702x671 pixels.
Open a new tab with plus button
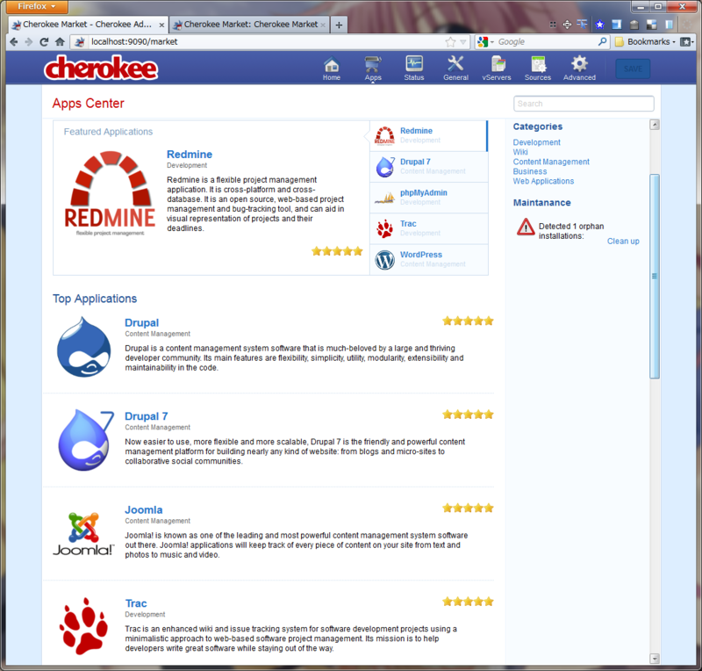[x=339, y=25]
